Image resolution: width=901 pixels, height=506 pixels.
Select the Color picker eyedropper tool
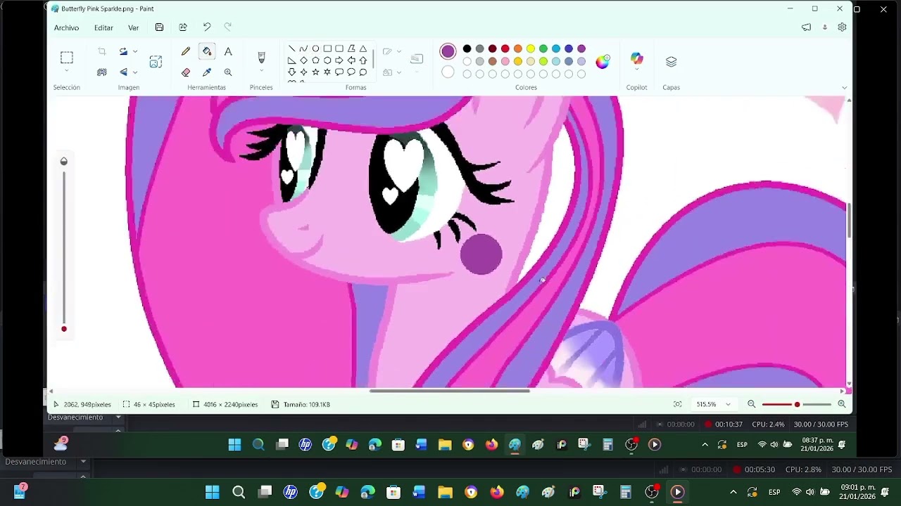click(207, 72)
